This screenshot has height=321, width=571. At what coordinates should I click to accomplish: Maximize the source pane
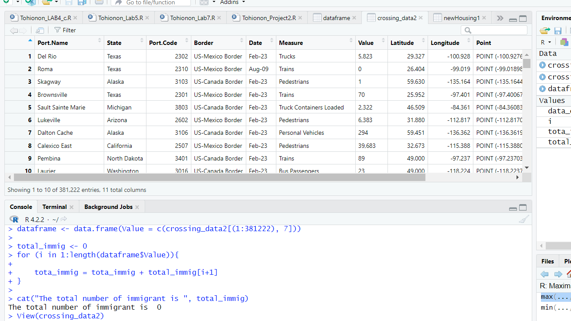523,19
